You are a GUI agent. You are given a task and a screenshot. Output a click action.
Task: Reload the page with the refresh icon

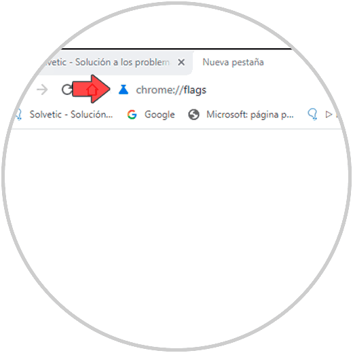point(67,90)
